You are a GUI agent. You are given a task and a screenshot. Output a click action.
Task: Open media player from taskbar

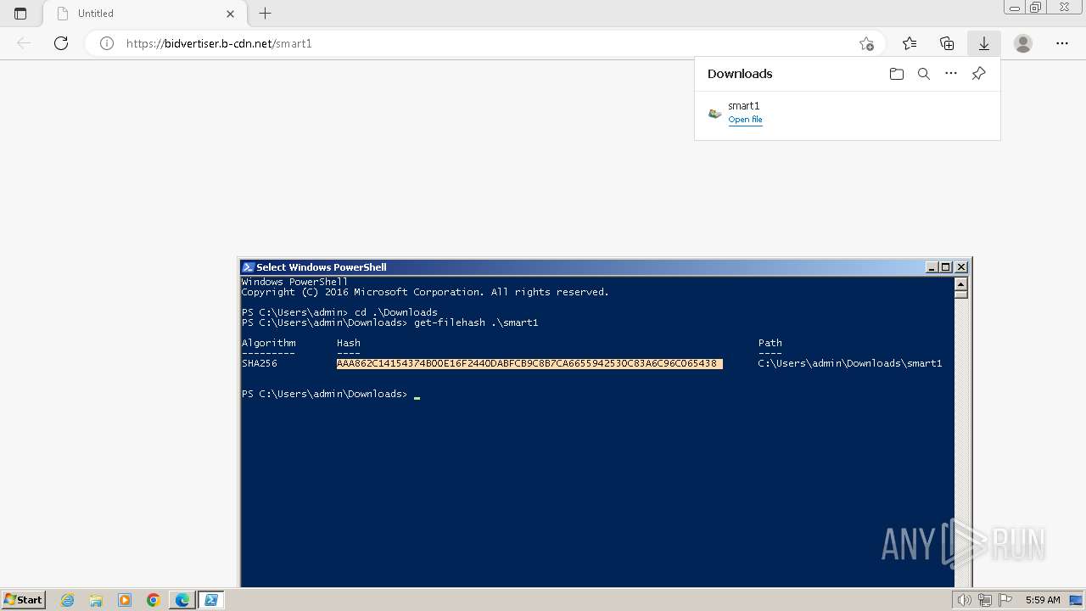click(x=125, y=600)
